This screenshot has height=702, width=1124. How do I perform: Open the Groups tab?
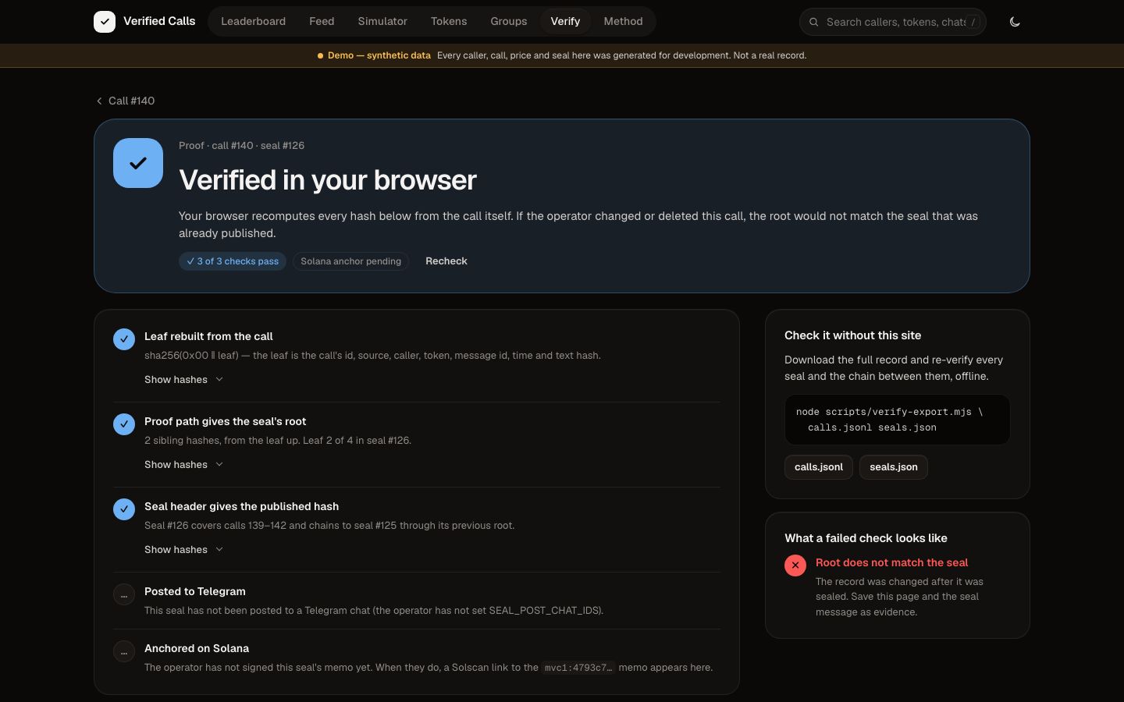(509, 21)
